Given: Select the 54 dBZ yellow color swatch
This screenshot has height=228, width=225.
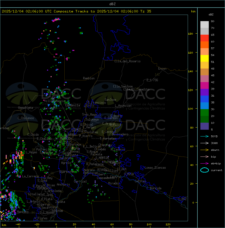Looking at the screenshot, I should [x=204, y=58].
